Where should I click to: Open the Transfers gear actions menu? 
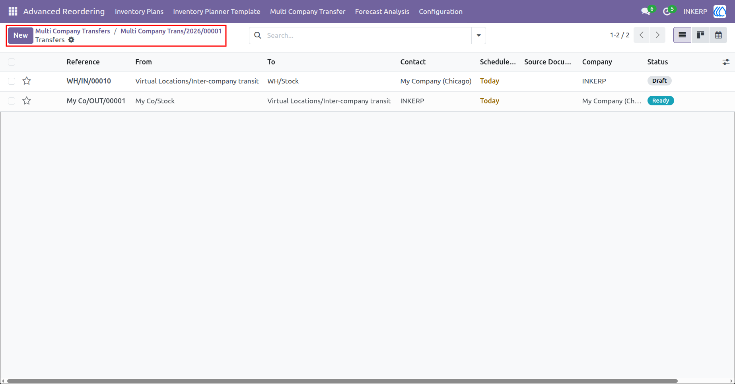[71, 40]
